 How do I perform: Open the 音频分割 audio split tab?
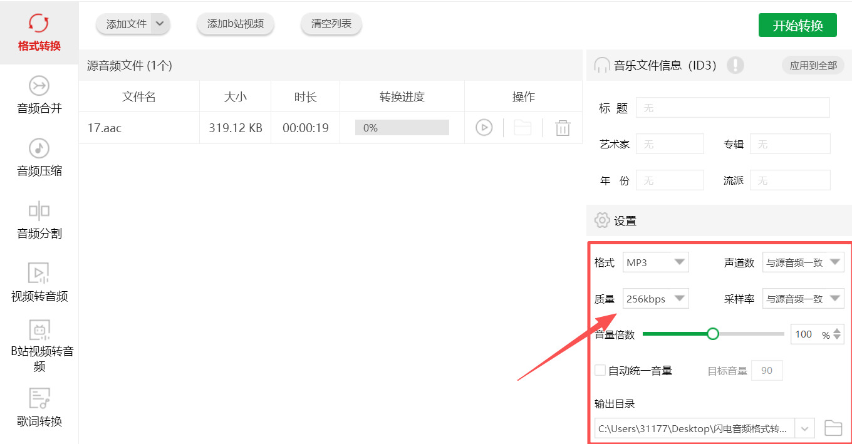(39, 220)
